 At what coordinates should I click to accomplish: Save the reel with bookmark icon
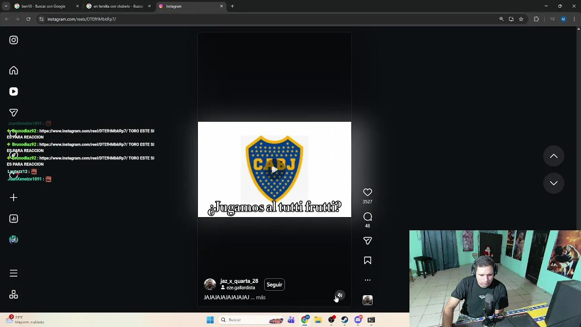click(x=368, y=260)
